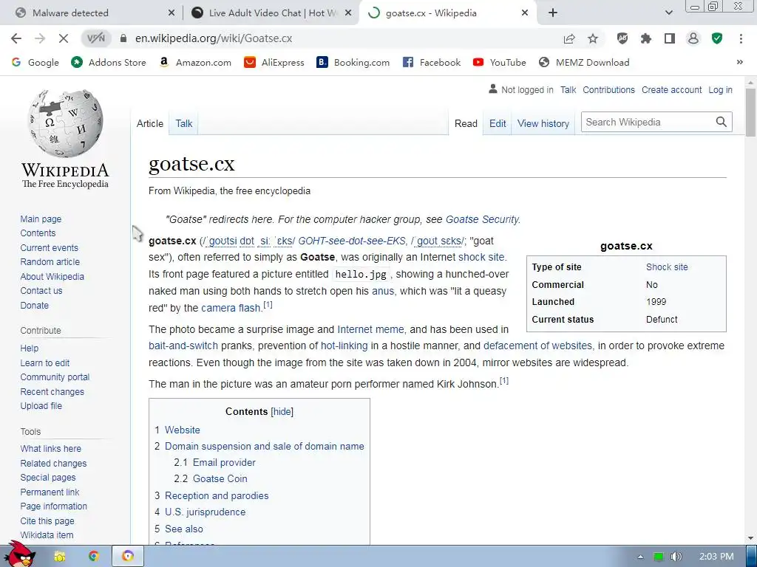Open the Wikidata item link
757x567 pixels.
tap(47, 535)
